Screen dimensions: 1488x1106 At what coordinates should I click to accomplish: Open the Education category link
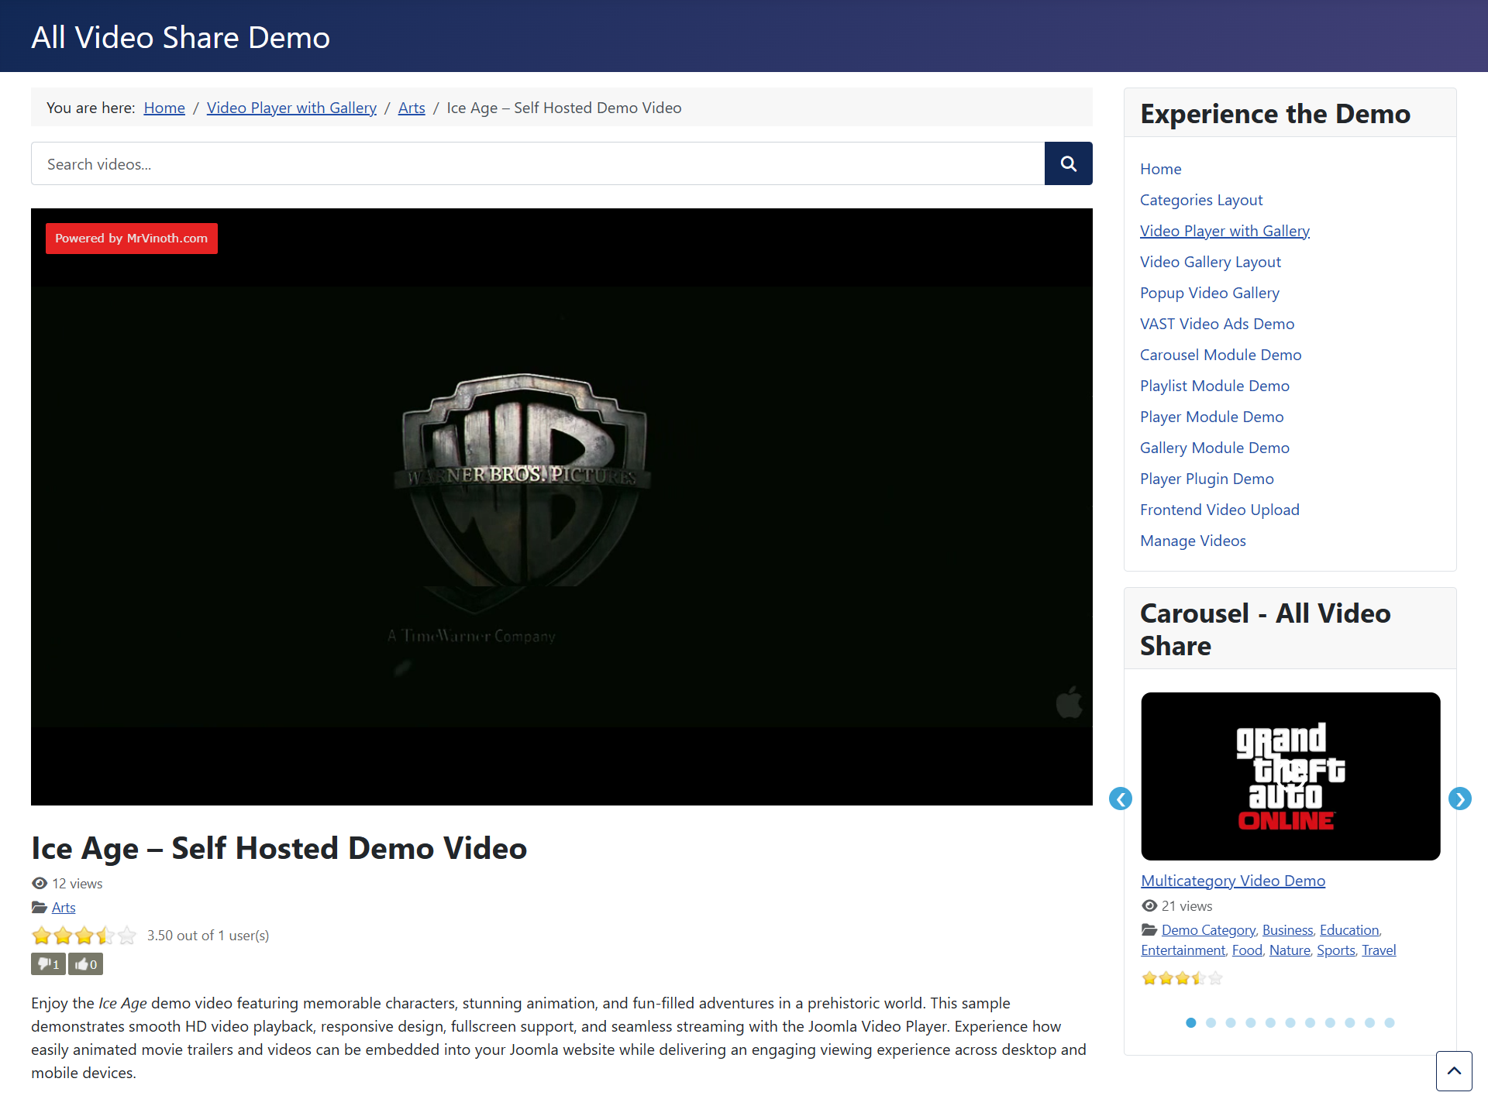pyautogui.click(x=1349, y=930)
